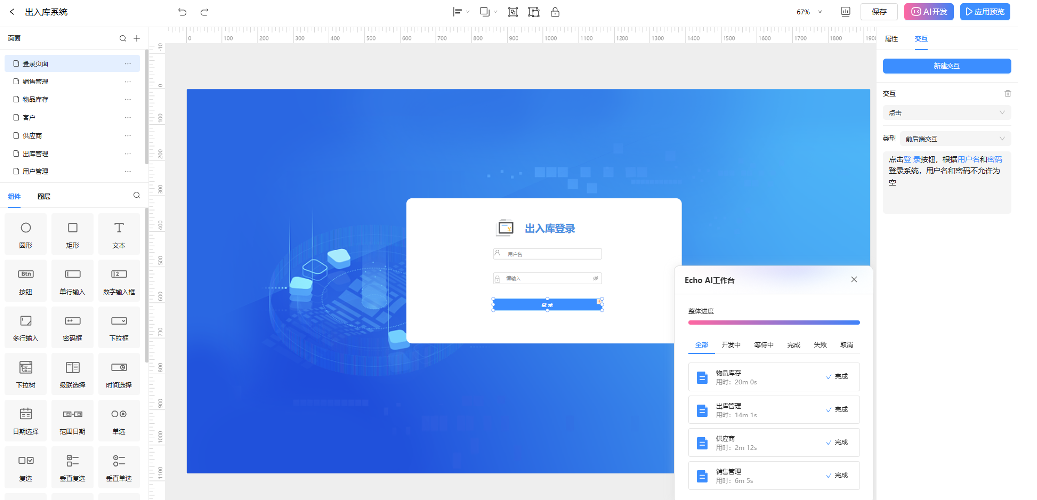
Task: Select the 密码框 password component
Action: pos(72,328)
